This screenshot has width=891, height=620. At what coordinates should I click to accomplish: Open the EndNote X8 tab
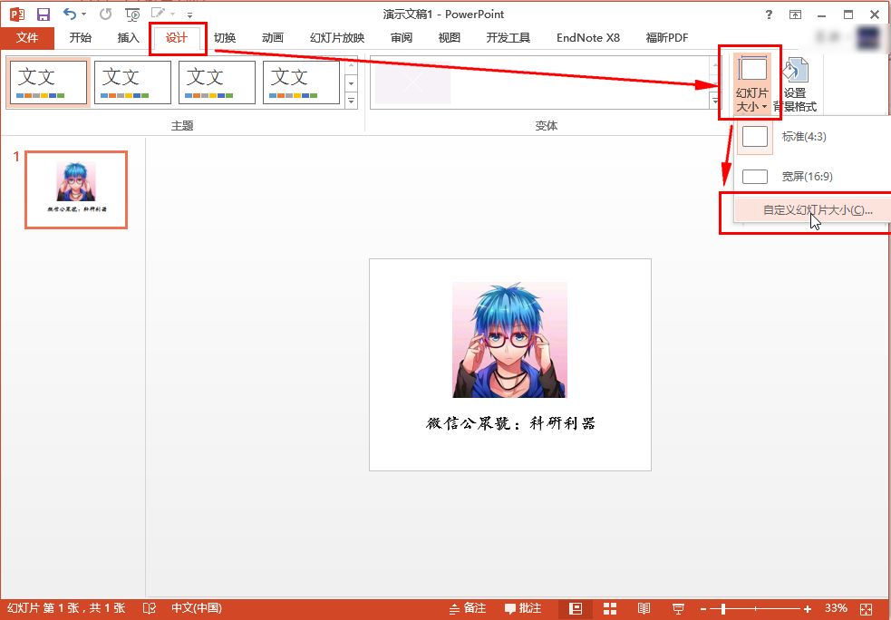pos(588,38)
